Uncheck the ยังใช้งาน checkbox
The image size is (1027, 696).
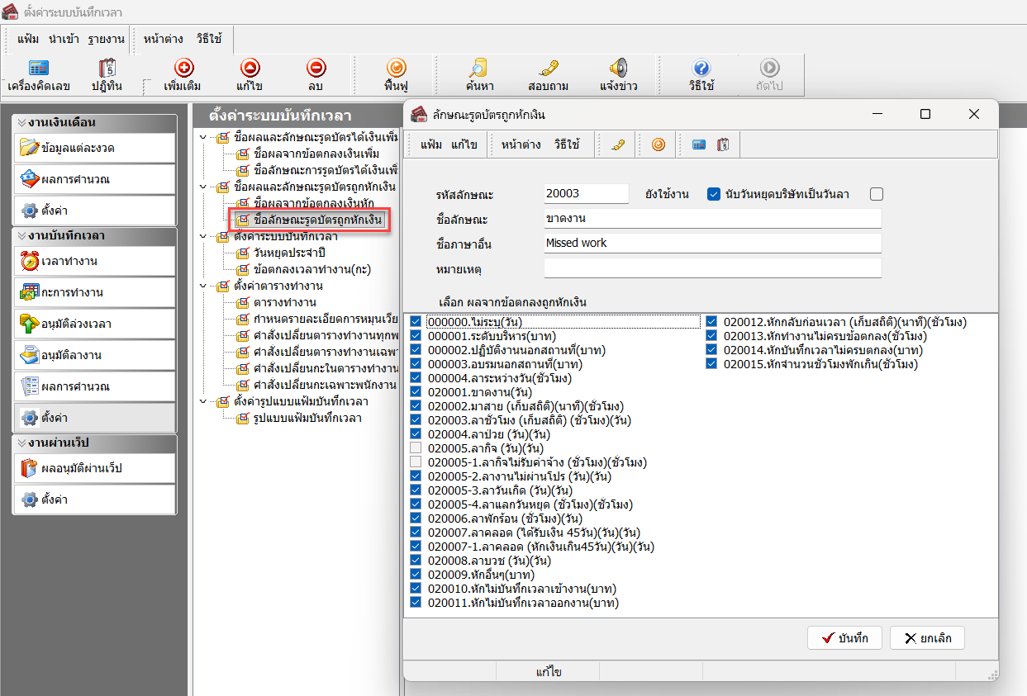(x=715, y=194)
